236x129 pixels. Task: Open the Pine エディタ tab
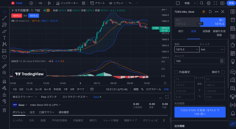click(49, 97)
